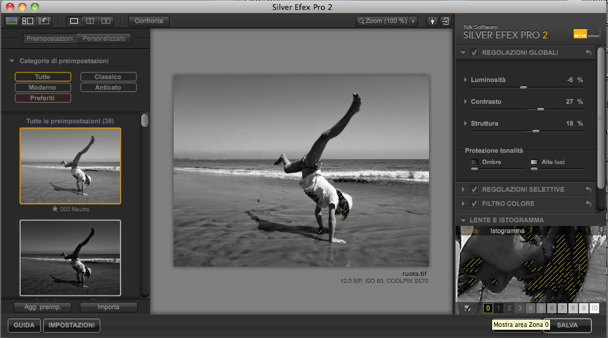Open the Guida help button
The image size is (608, 338).
coord(24,325)
